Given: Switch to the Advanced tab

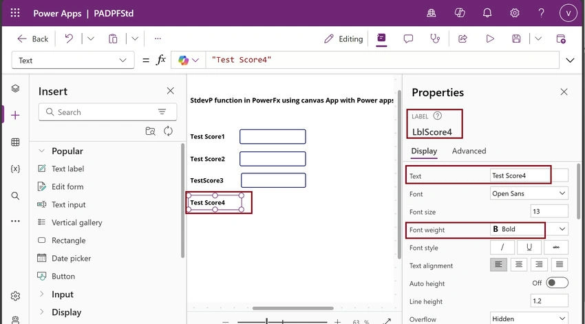Looking at the screenshot, I should click(x=469, y=151).
